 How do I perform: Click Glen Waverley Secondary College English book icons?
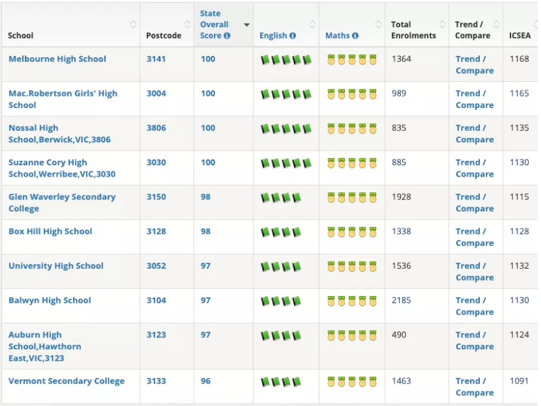click(281, 198)
